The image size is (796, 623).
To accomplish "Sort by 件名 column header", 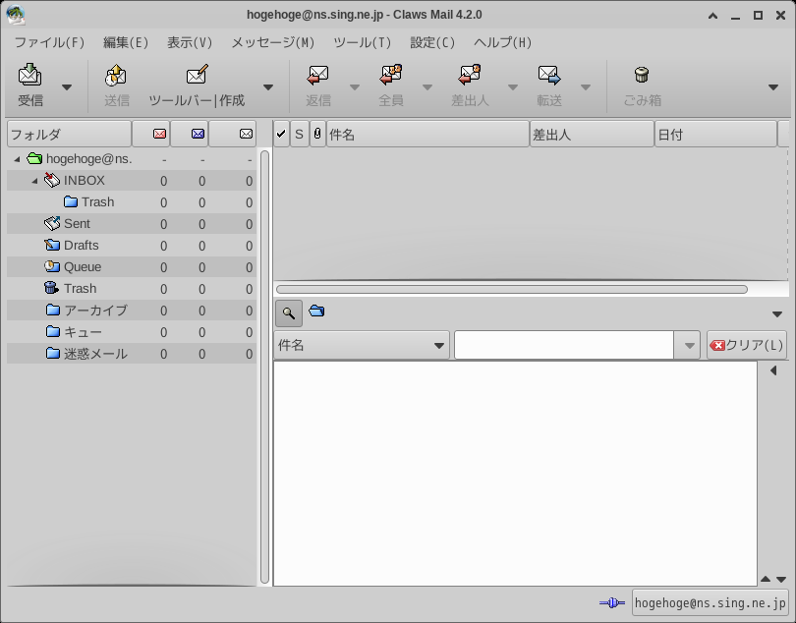I will (x=427, y=135).
